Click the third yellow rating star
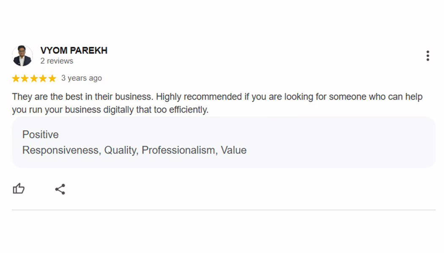The image size is (444, 253). pos(34,78)
